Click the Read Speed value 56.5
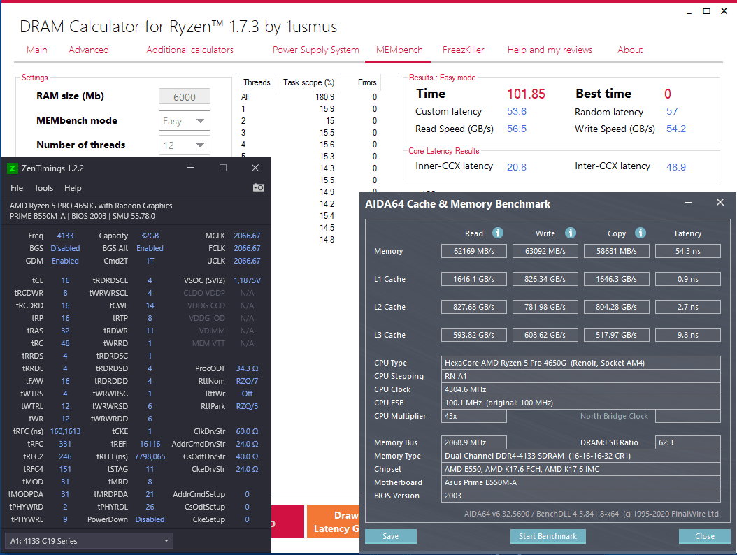The image size is (737, 555). pyautogui.click(x=517, y=129)
